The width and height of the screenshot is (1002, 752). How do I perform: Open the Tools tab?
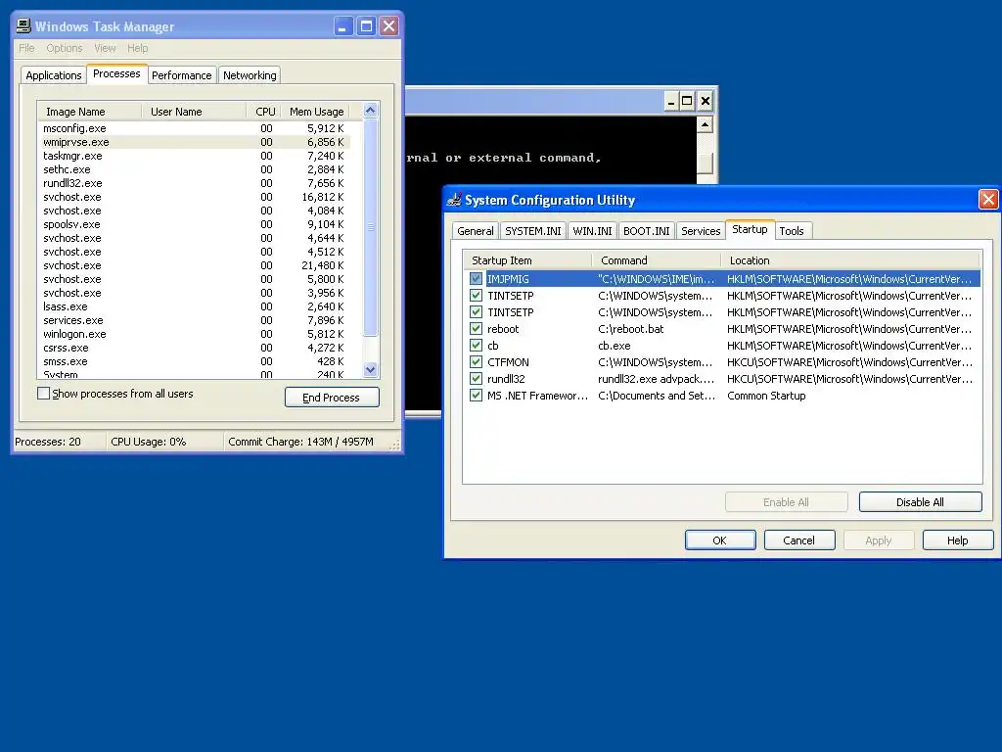[792, 231]
